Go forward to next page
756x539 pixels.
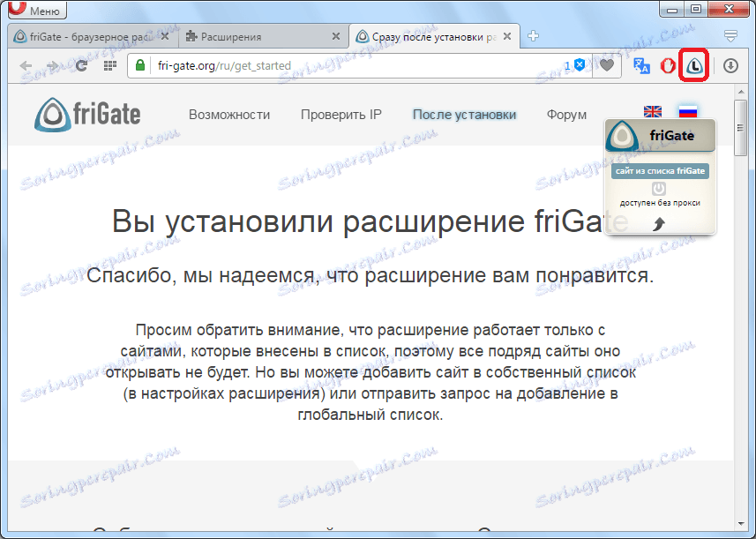coord(52,65)
